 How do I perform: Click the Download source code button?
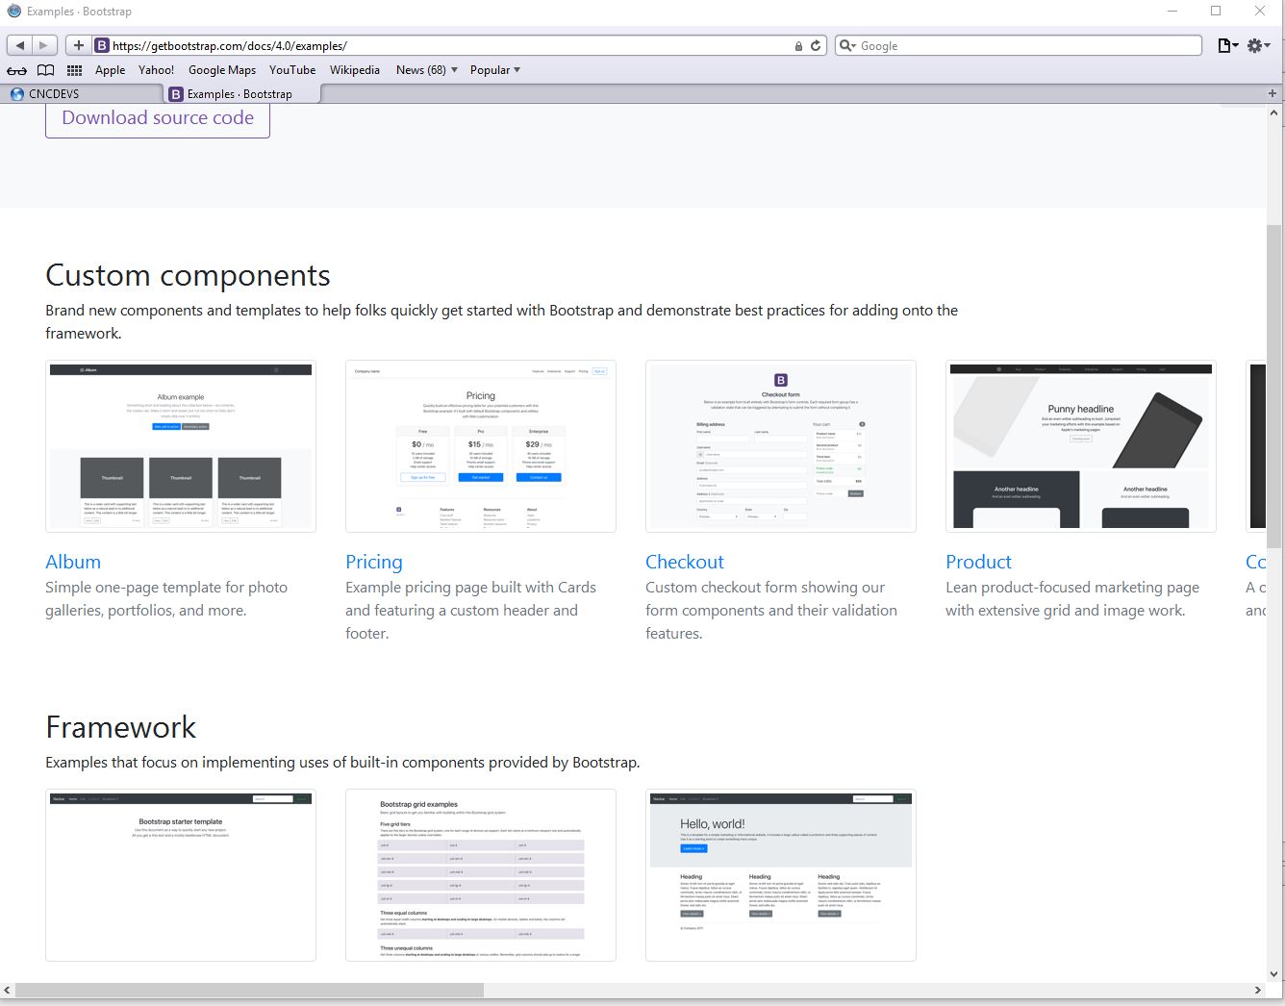(x=158, y=118)
